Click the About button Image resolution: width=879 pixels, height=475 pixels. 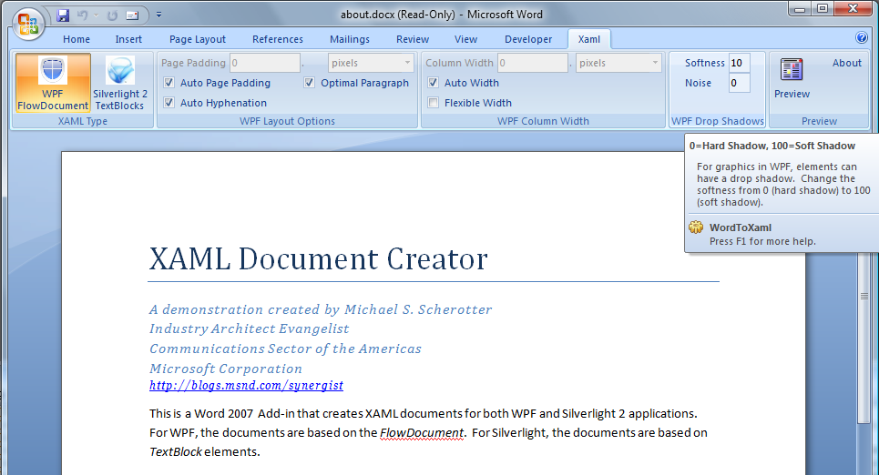[x=846, y=63]
